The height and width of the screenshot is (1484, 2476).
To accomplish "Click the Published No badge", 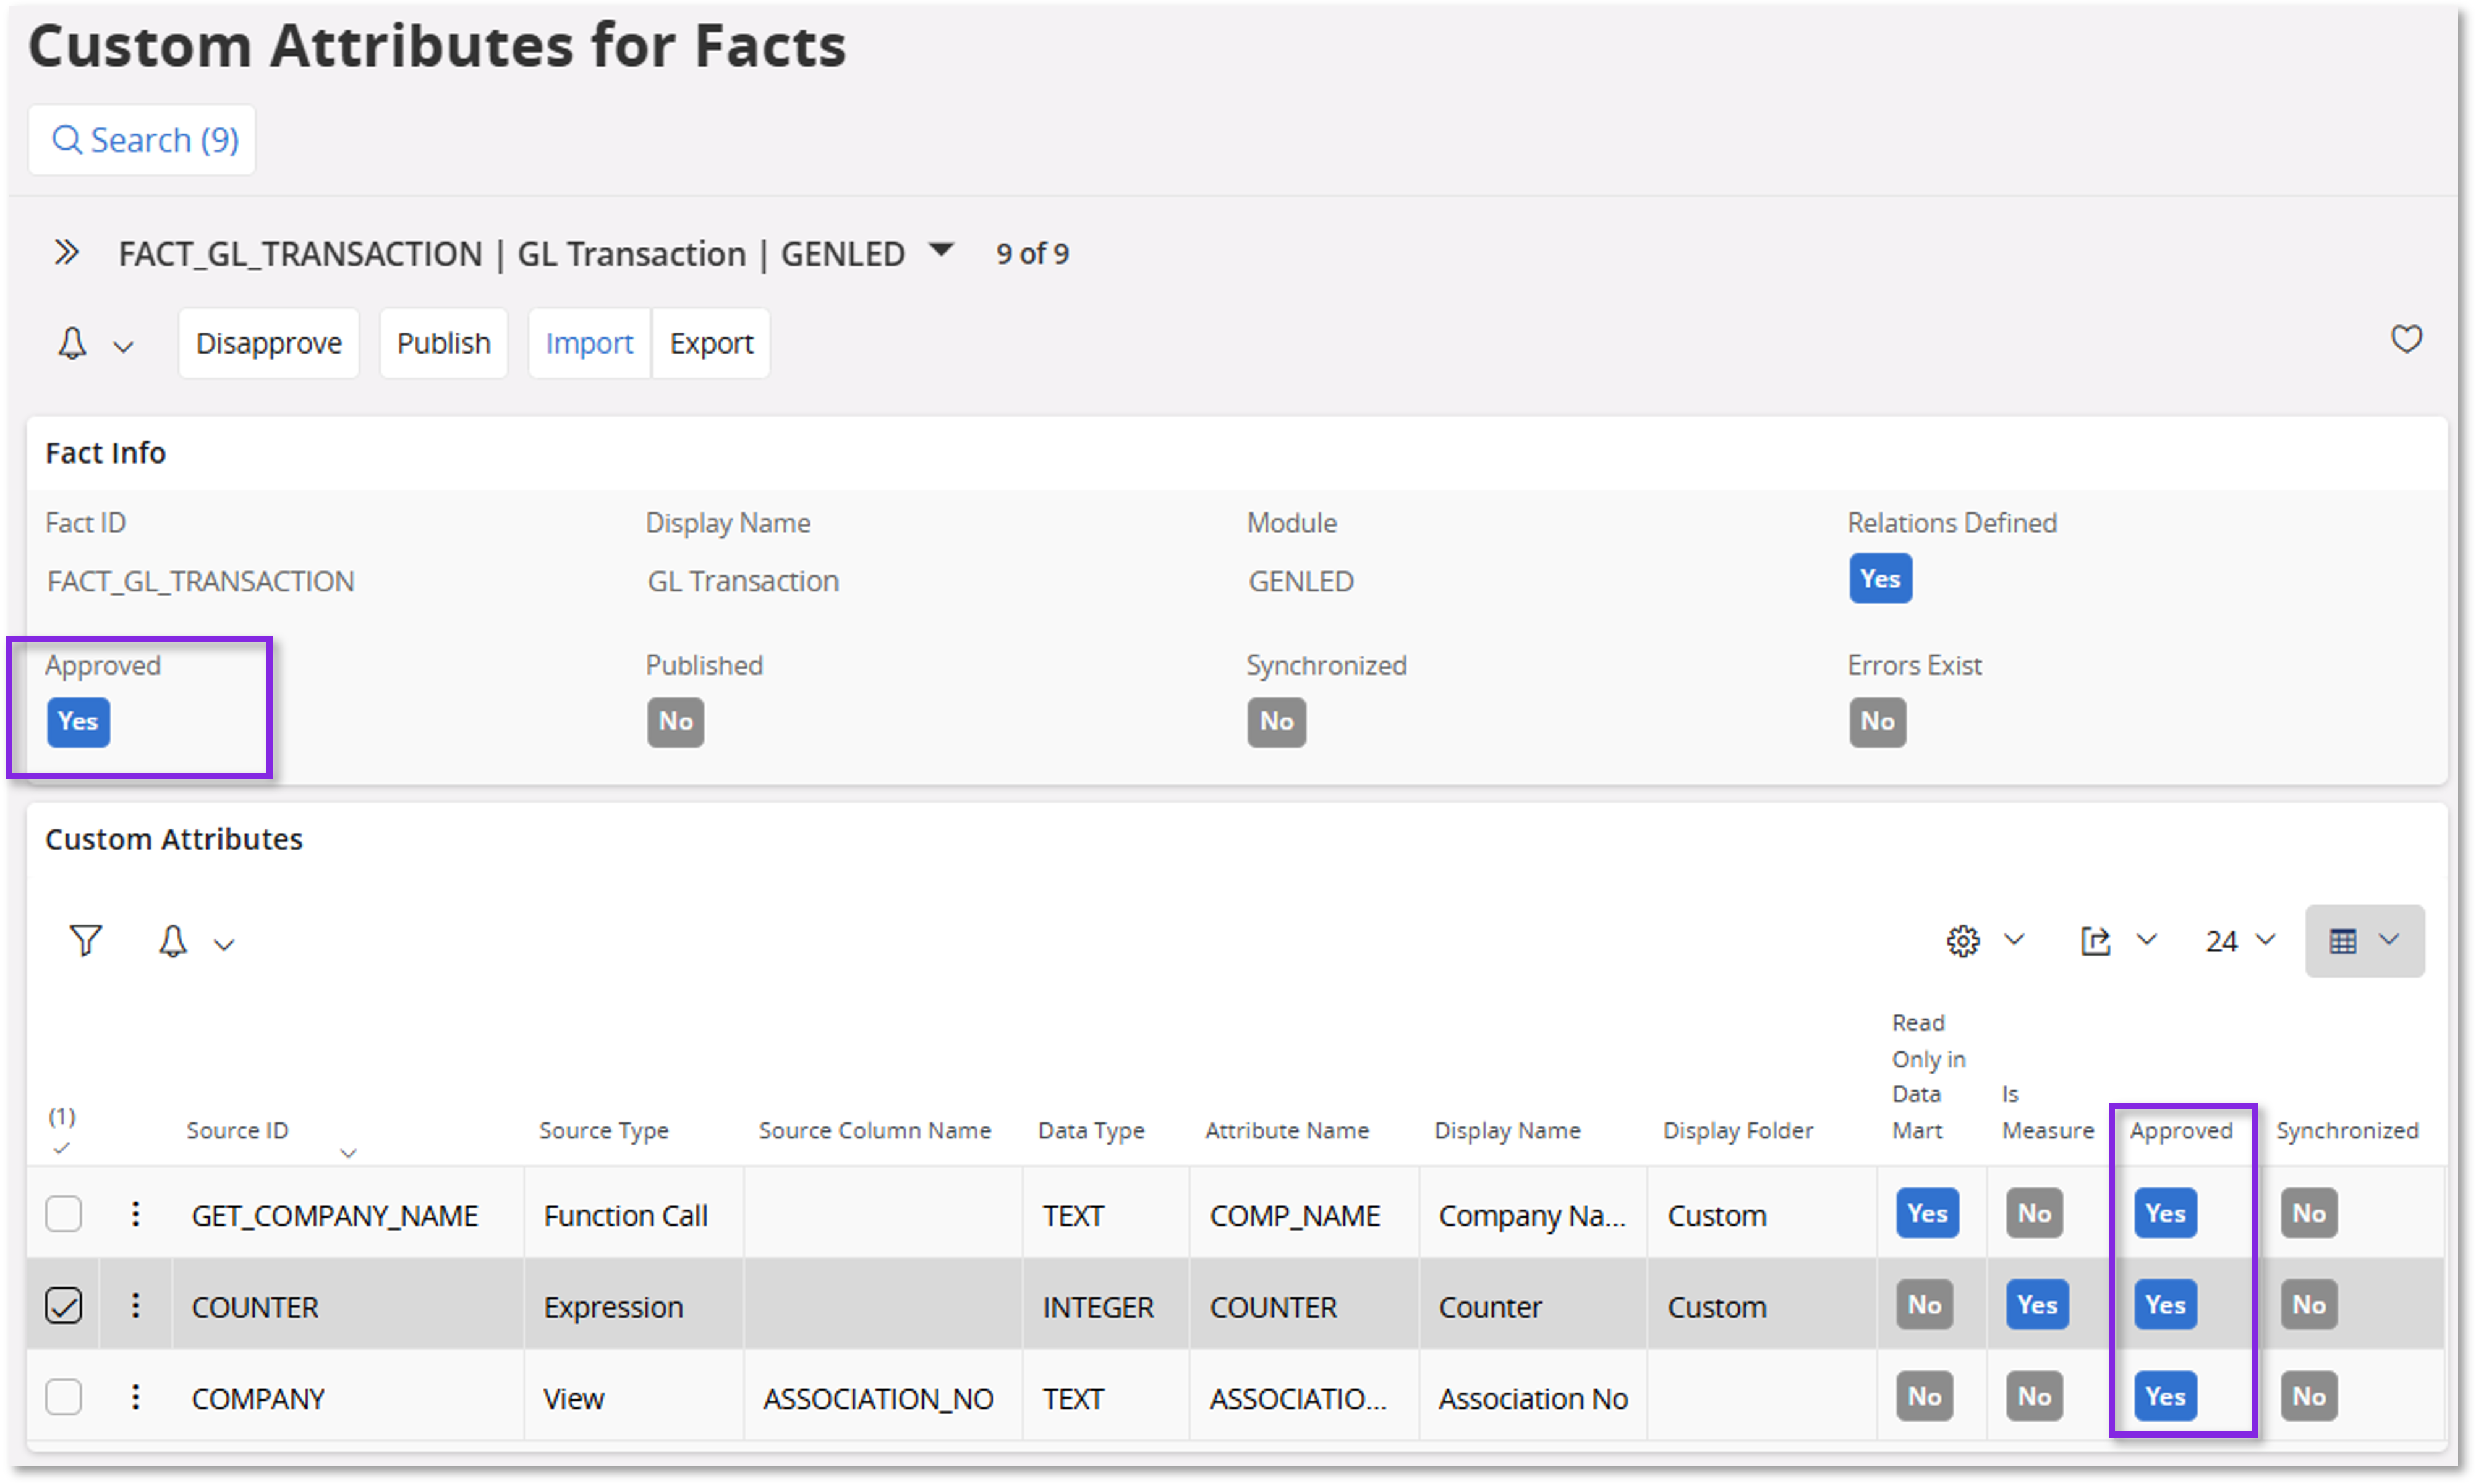I will click(x=675, y=722).
